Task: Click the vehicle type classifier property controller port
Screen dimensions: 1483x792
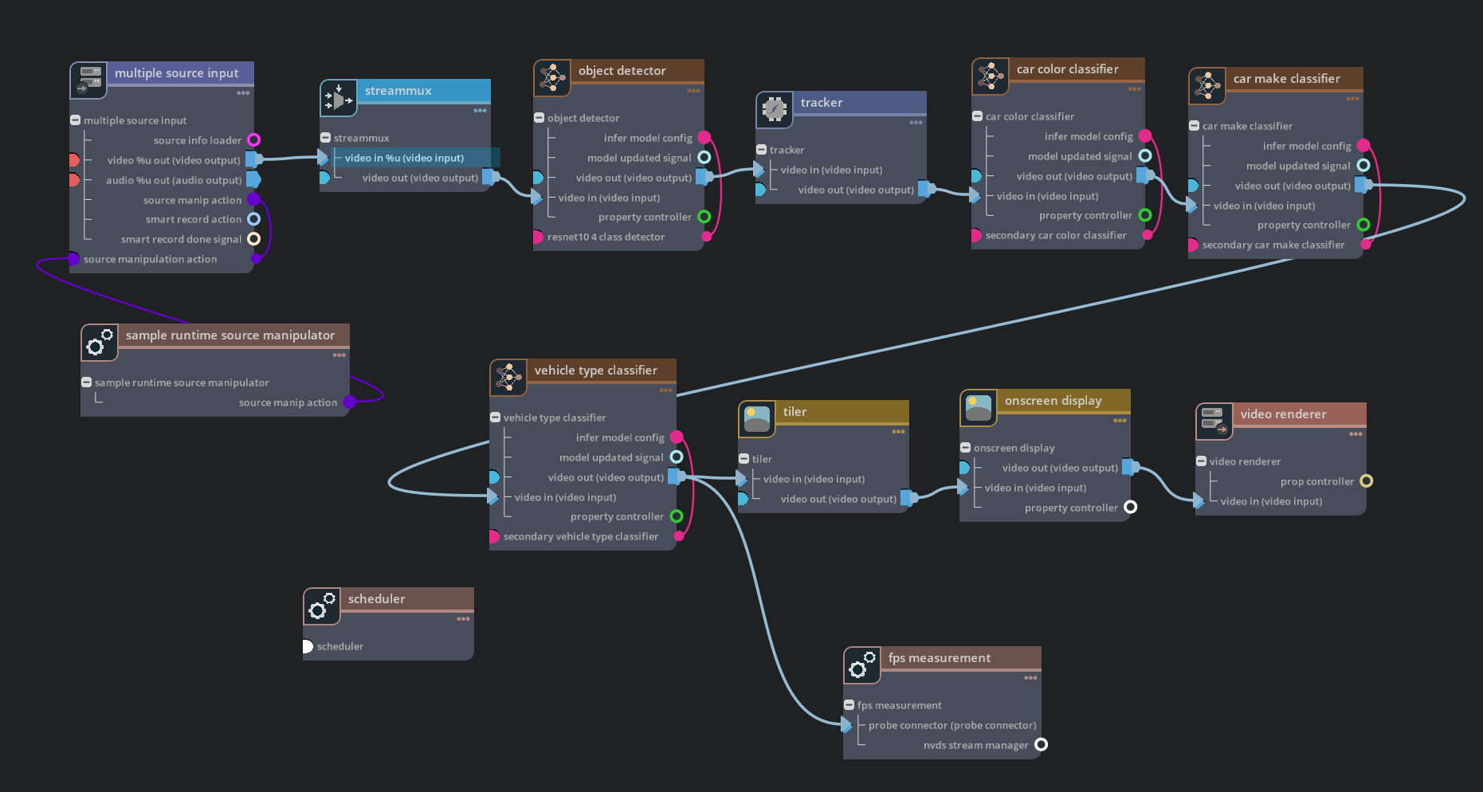Action: click(x=676, y=516)
